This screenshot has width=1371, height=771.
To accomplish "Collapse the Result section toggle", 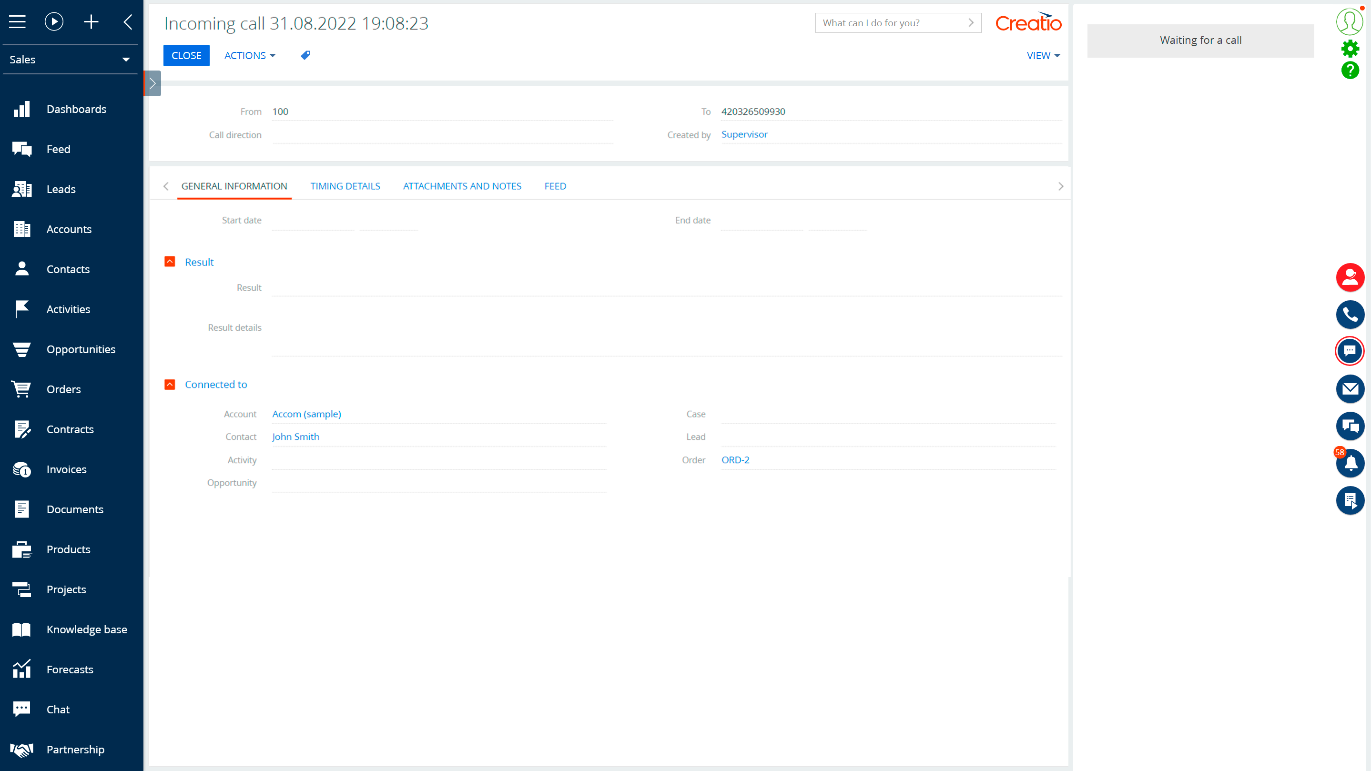I will coord(170,262).
